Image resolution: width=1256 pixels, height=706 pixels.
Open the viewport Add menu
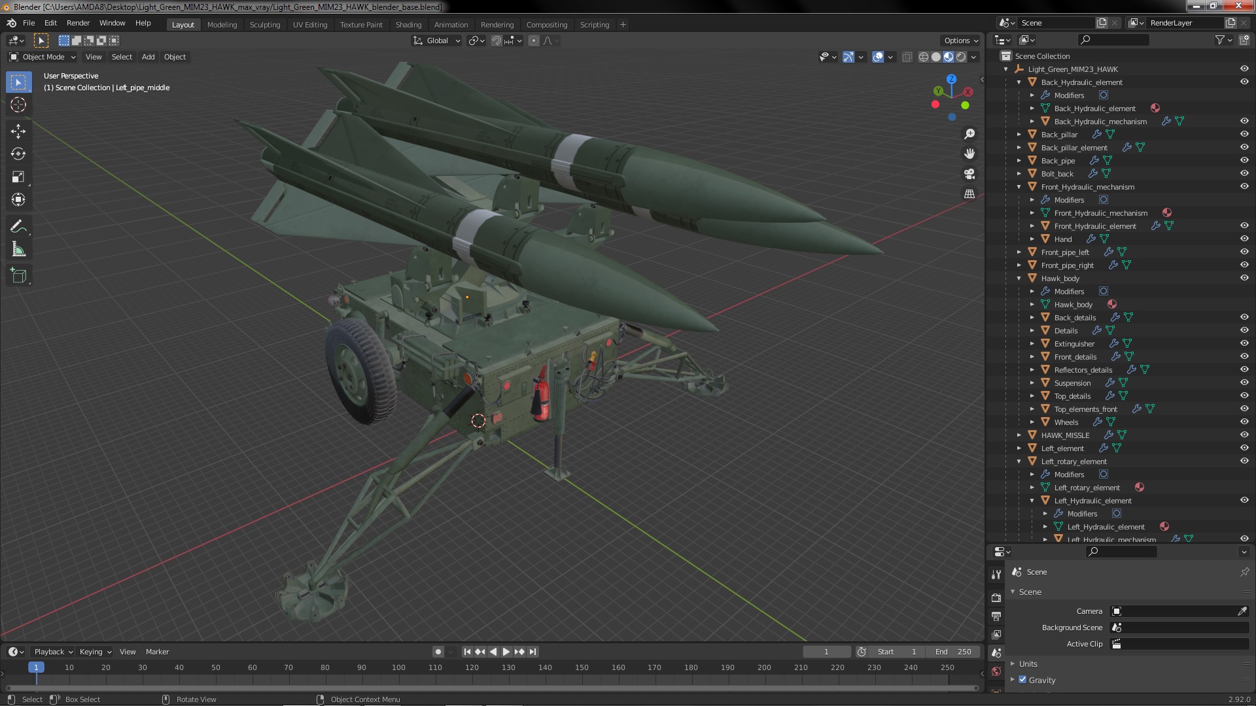coord(148,57)
